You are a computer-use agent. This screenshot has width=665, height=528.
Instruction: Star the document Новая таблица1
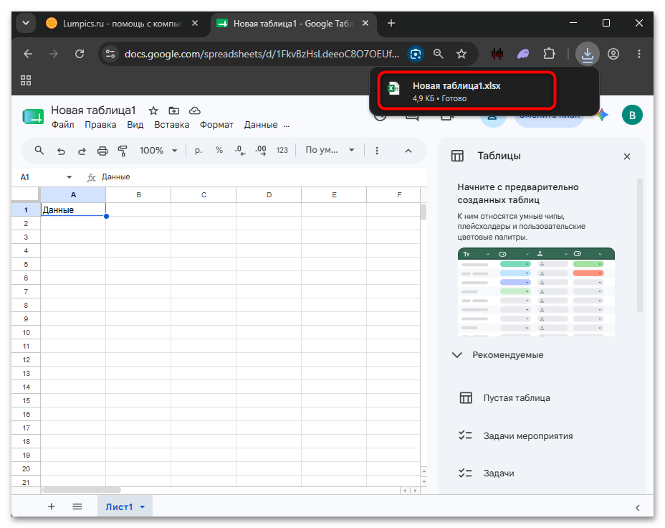pyautogui.click(x=153, y=110)
